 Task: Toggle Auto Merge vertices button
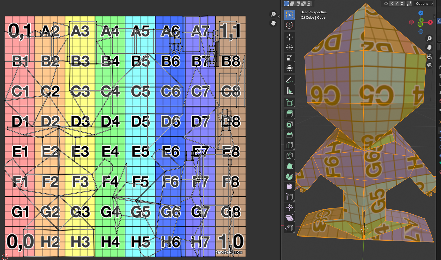[409, 4]
